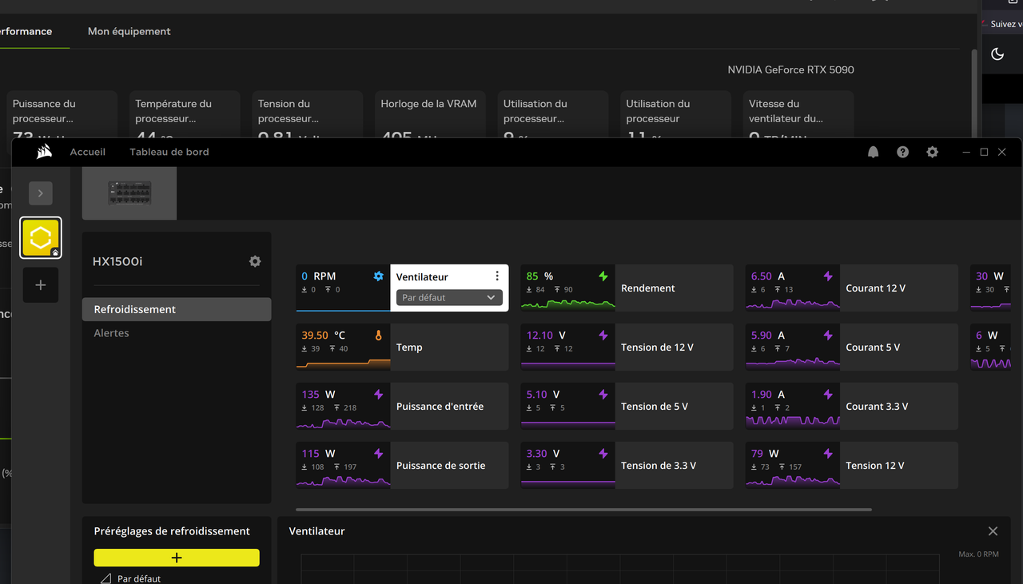1023x584 pixels.
Task: Click Température du processeur card in NVIDIA window
Action: point(185,114)
